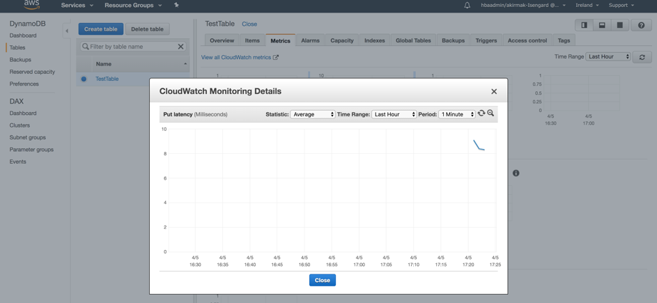Select side-by-side split layout icon
The height and width of the screenshot is (303, 657).
coord(584,26)
